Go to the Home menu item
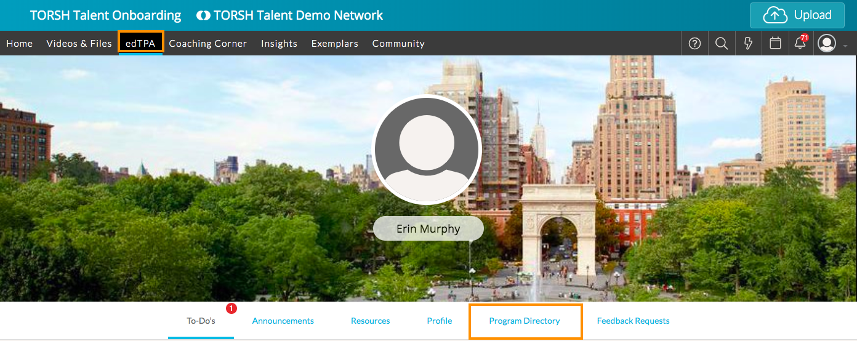 coord(19,44)
